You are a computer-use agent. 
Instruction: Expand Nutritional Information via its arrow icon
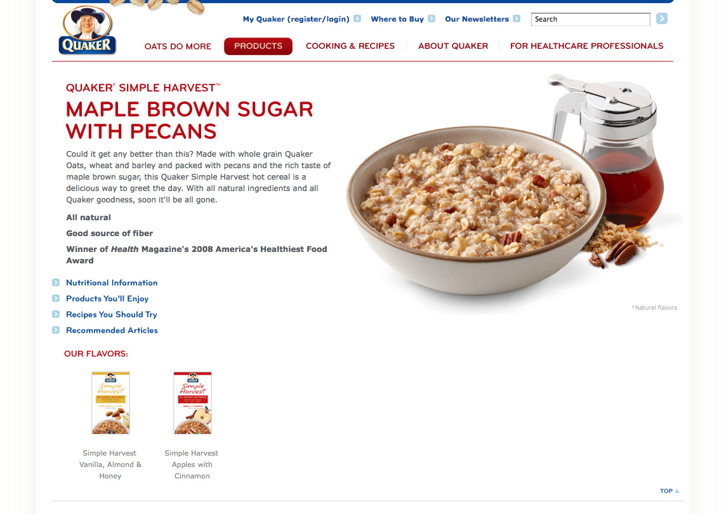click(56, 282)
